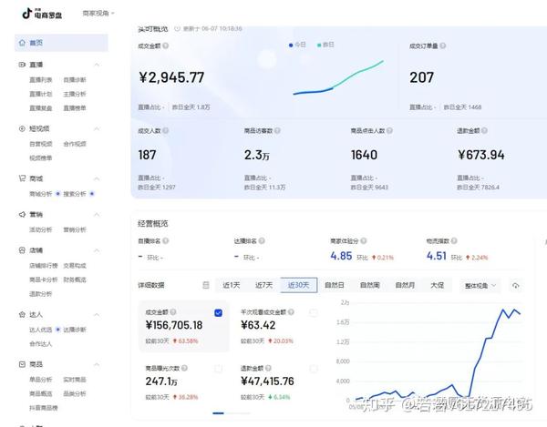Screen dimensions: 547x427
Task: Select the 近30天 tab
Action: pos(299,285)
